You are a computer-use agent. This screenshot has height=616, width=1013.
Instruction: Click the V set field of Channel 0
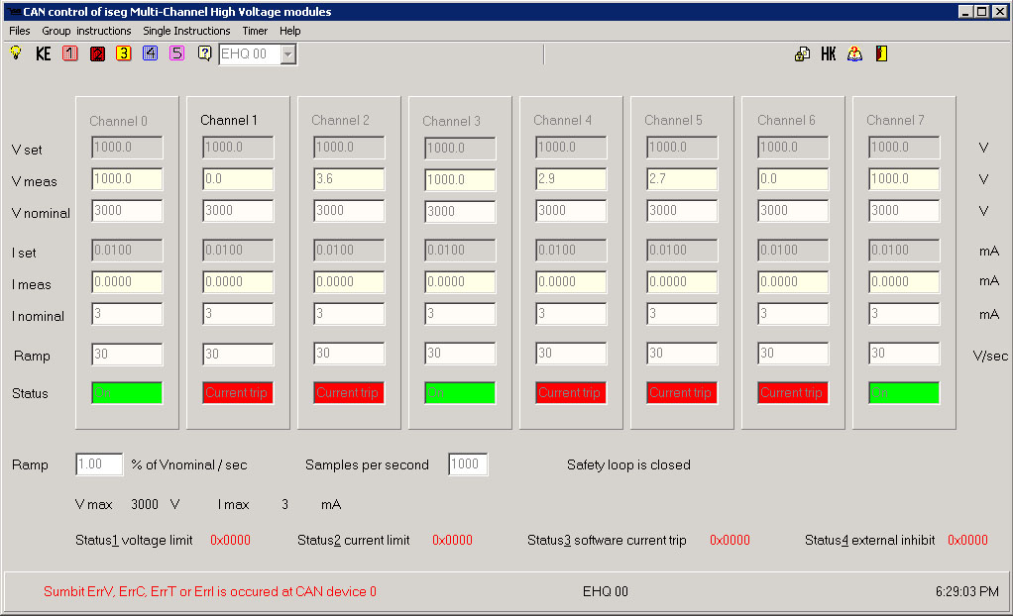tap(127, 148)
